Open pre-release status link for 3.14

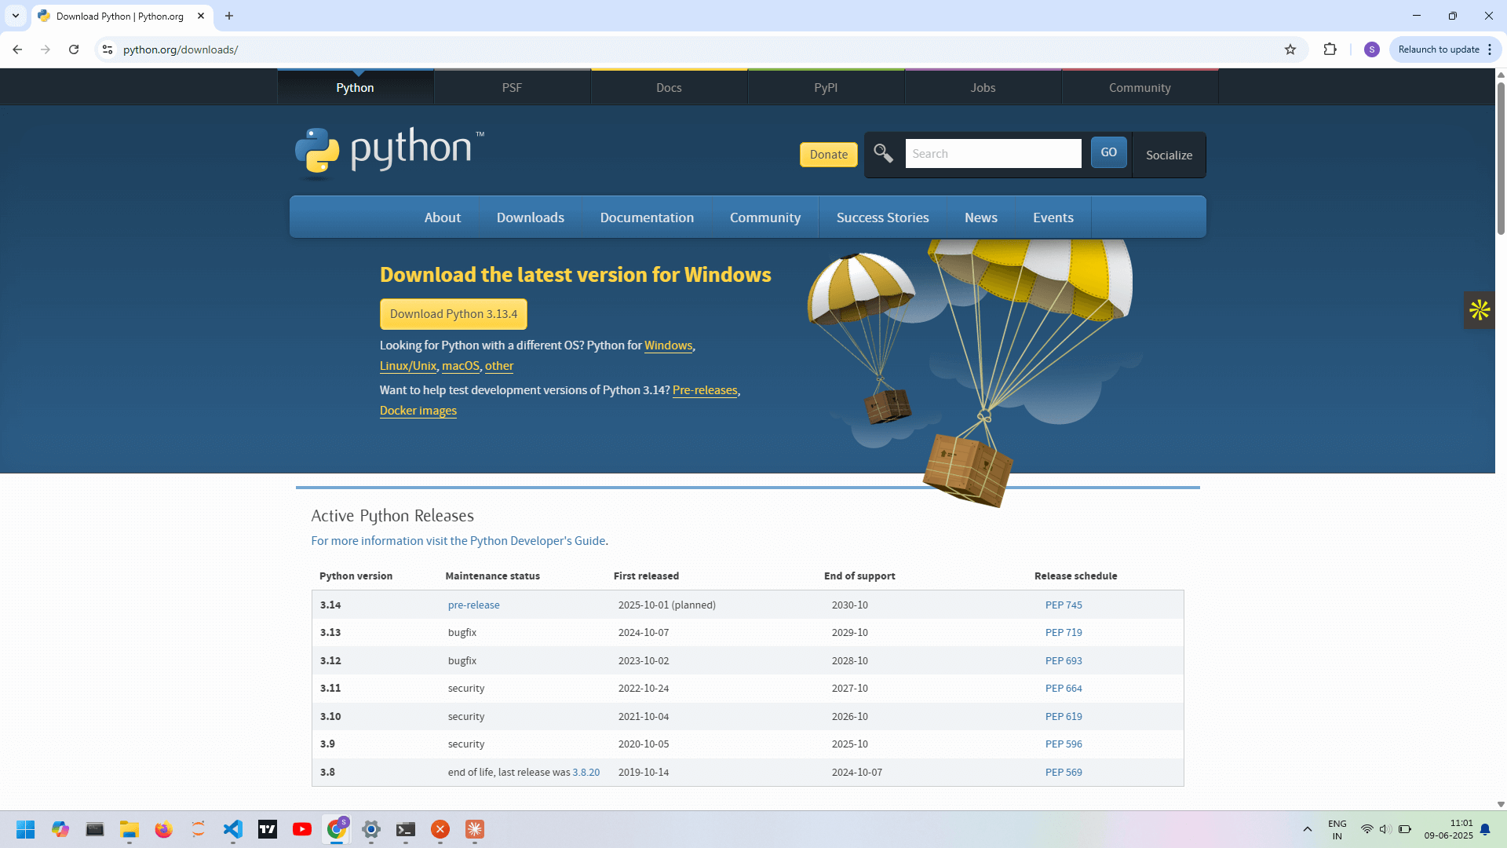(473, 605)
